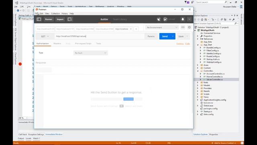Click the Visual Studio account avatar icon
The width and height of the screenshot is (257, 145).
pos(241,7)
